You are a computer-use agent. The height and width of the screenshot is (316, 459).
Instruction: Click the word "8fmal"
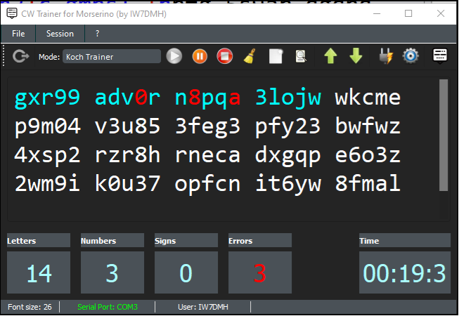368,183
